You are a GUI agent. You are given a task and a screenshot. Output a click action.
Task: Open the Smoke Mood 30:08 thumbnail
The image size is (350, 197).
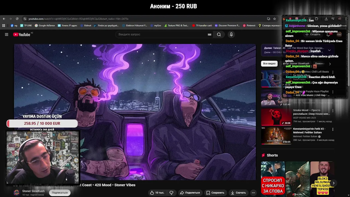[x=276, y=117]
